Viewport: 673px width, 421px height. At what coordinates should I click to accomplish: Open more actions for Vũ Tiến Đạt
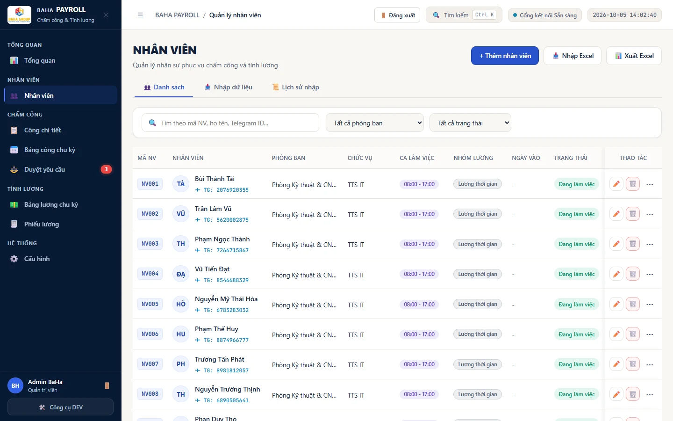click(x=650, y=274)
